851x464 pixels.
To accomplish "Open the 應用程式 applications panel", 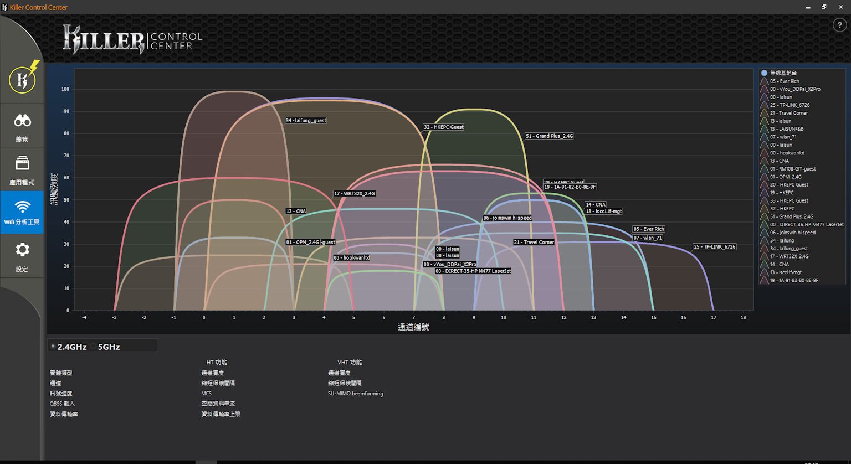I will click(22, 169).
